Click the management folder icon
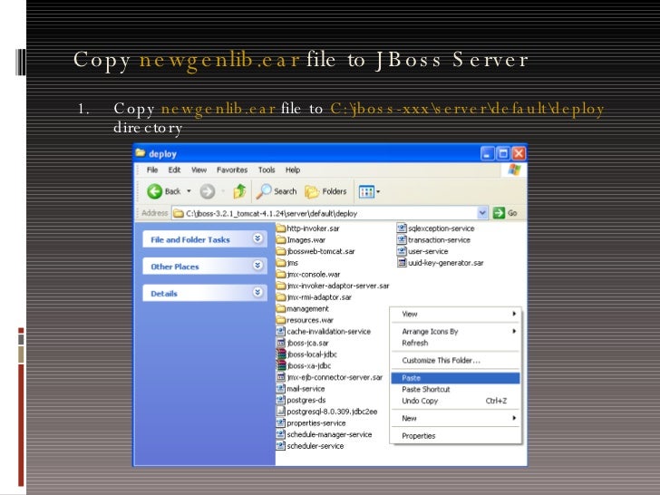The height and width of the screenshot is (495, 660). point(281,308)
